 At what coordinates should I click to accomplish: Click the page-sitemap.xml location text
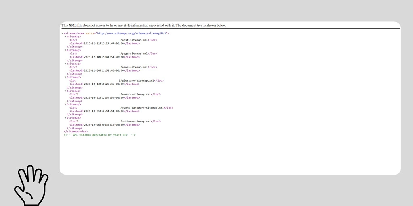point(133,54)
